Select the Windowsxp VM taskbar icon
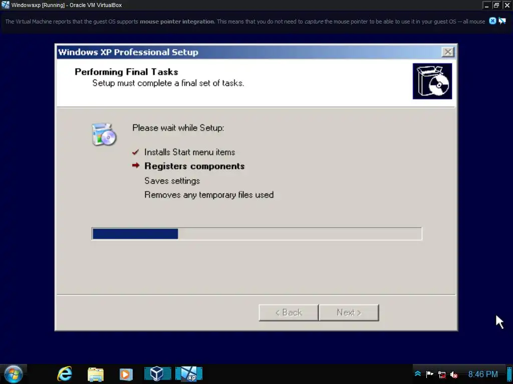513x384 pixels. coord(189,374)
